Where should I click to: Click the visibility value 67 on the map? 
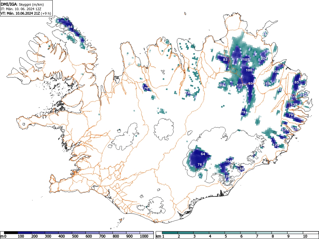tap(279, 90)
